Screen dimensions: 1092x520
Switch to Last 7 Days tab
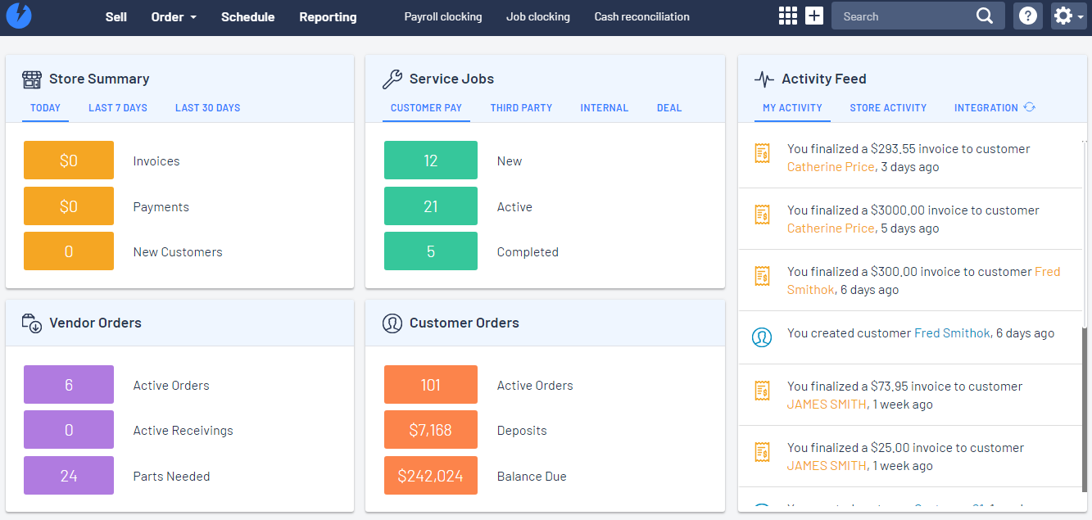118,108
